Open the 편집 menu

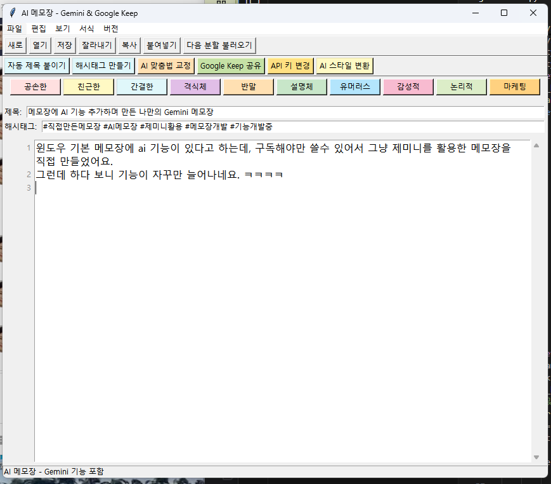click(39, 29)
